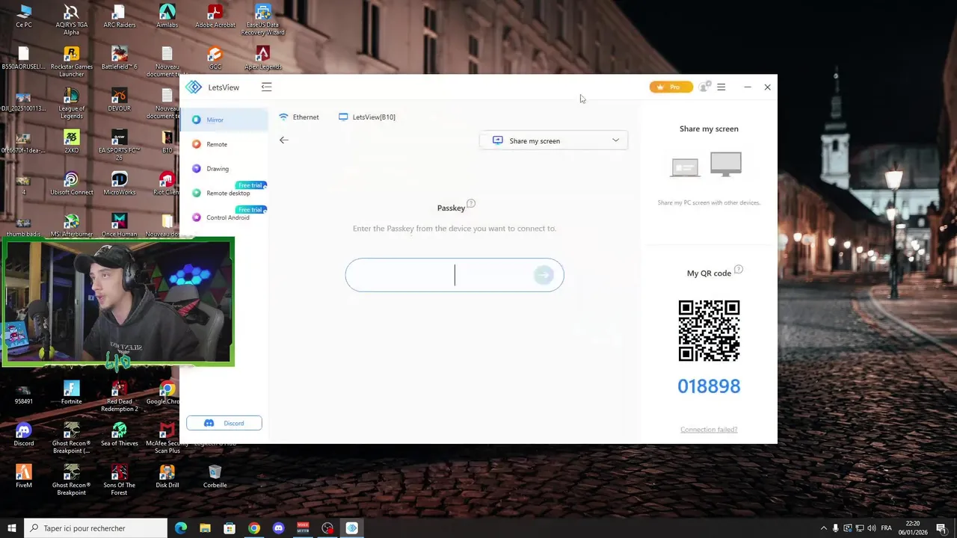Click the Passkey help question mark icon

click(x=471, y=203)
